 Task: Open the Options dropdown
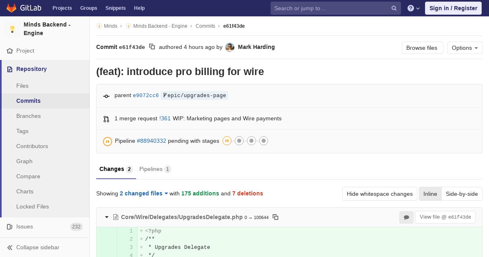(465, 48)
